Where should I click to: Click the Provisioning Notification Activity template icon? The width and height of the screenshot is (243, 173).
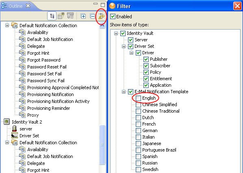point(22,101)
